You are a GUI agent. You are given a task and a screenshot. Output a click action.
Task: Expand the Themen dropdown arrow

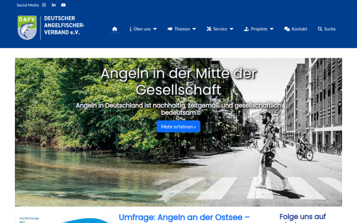pyautogui.click(x=194, y=29)
